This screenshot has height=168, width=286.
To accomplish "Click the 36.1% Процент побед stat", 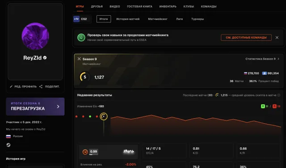I will click(264, 81).
